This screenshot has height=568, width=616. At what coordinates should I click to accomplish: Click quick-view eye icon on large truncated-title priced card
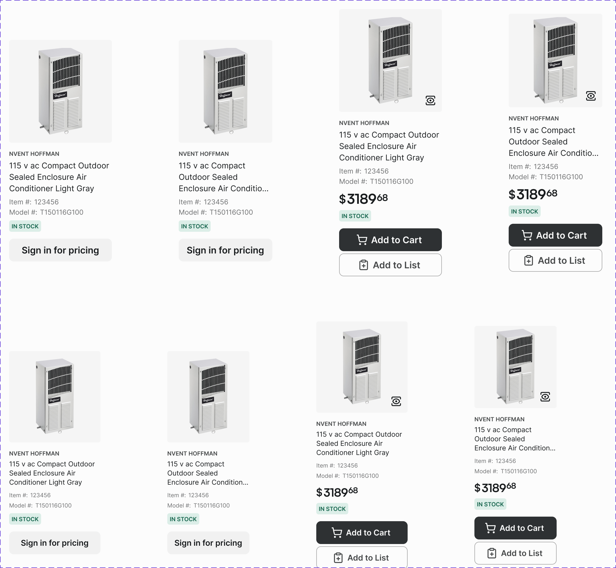[591, 96]
